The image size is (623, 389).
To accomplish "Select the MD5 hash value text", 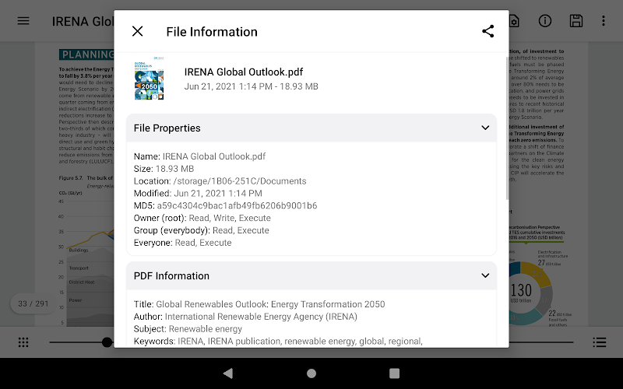I will [237, 205].
